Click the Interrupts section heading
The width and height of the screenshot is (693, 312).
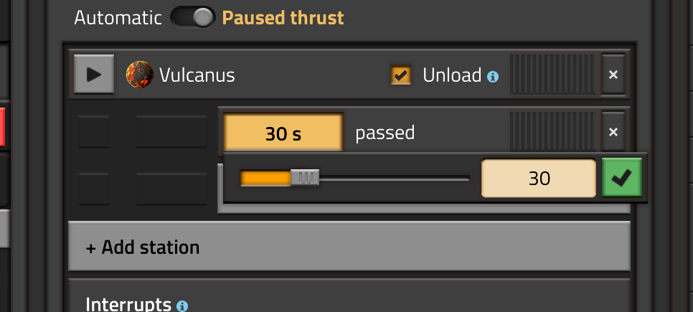128,304
